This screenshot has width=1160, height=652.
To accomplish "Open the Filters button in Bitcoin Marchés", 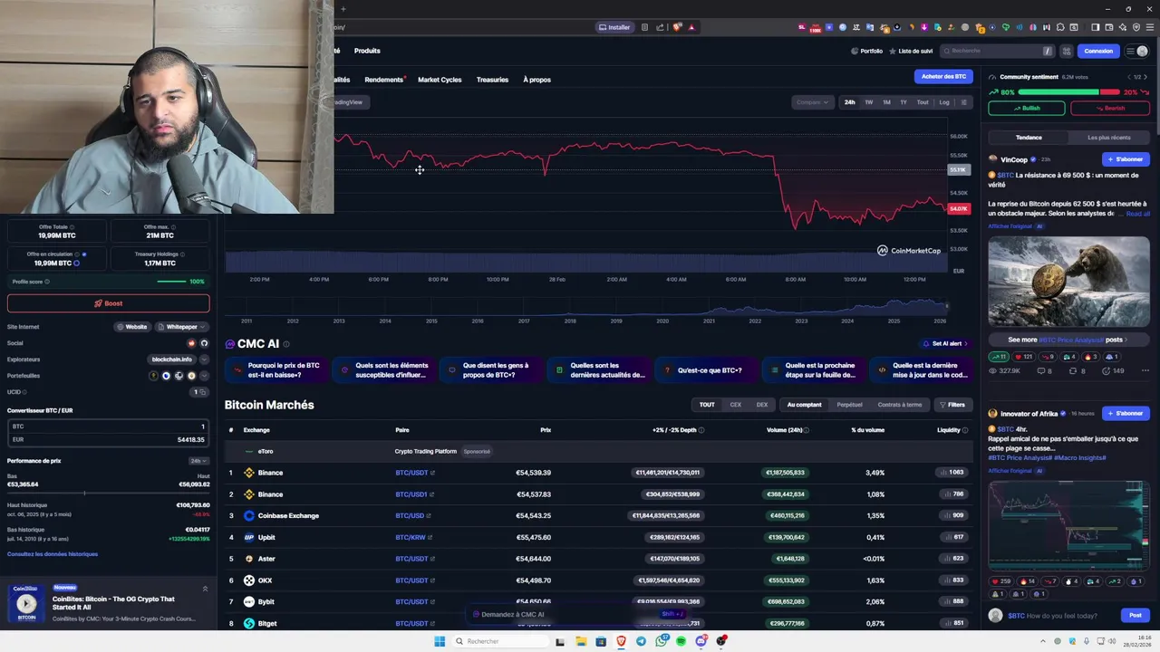I will point(952,405).
